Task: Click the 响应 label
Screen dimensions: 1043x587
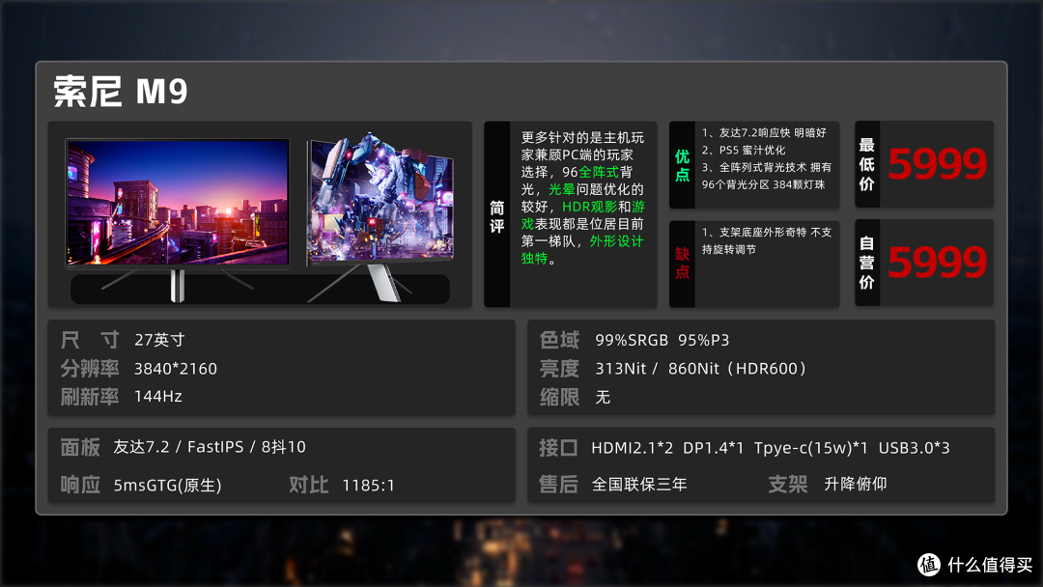Action: (x=80, y=485)
